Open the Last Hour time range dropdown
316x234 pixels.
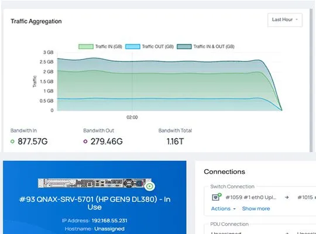tap(285, 20)
